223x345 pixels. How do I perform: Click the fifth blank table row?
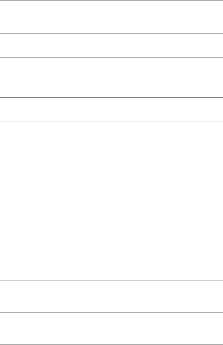111,109
